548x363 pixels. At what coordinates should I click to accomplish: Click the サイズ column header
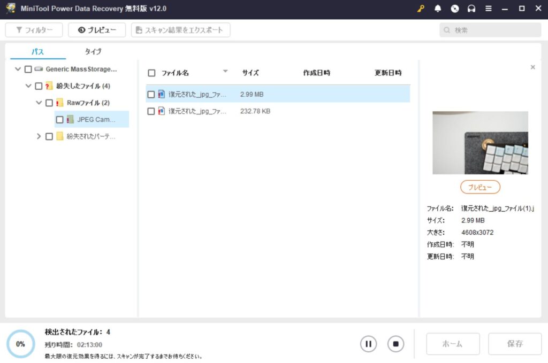pos(250,73)
